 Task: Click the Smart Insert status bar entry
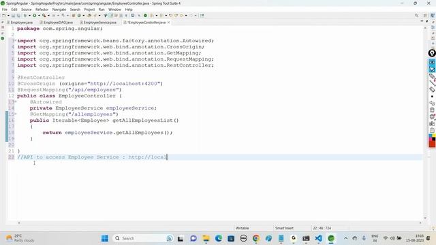coord(284,228)
